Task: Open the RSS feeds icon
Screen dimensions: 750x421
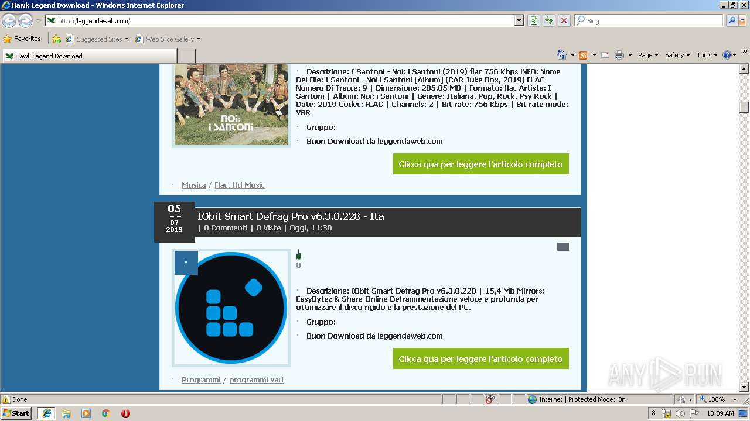Action: [583, 55]
